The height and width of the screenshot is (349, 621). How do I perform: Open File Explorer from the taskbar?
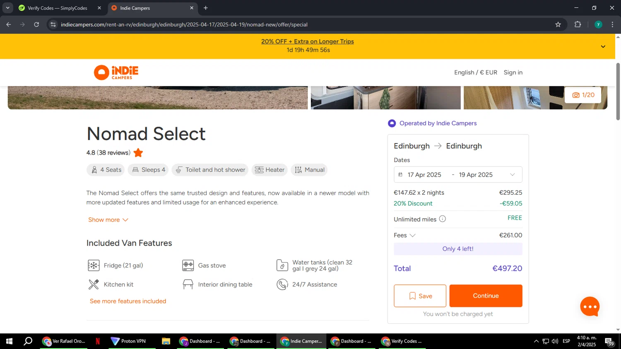pos(166,341)
